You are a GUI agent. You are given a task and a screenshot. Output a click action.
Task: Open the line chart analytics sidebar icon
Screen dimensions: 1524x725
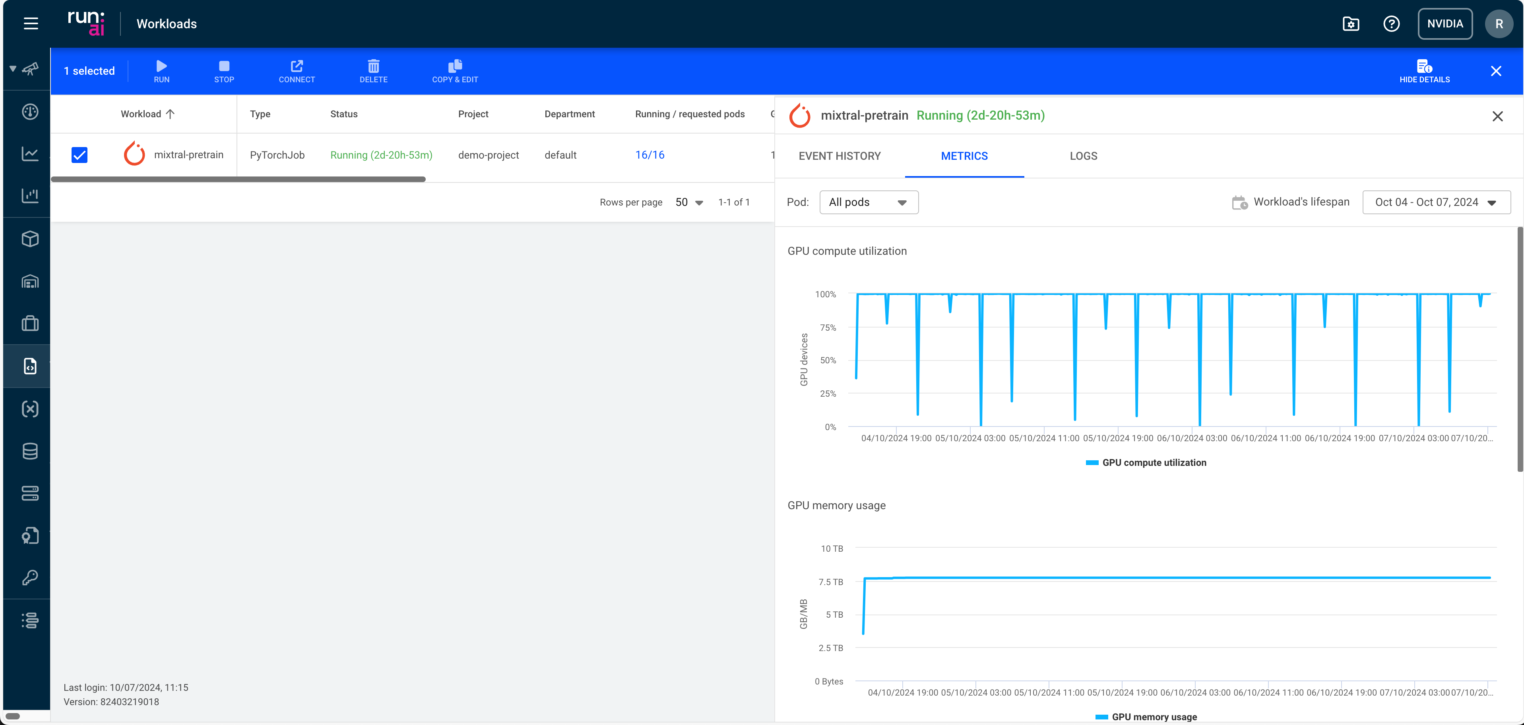pos(30,154)
